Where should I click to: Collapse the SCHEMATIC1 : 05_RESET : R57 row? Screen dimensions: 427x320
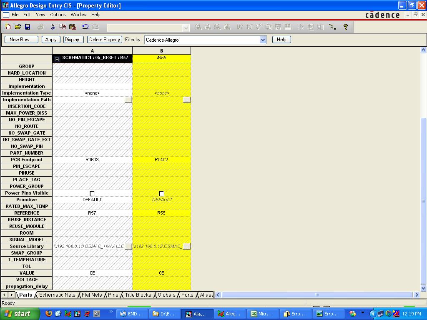[x=57, y=59]
